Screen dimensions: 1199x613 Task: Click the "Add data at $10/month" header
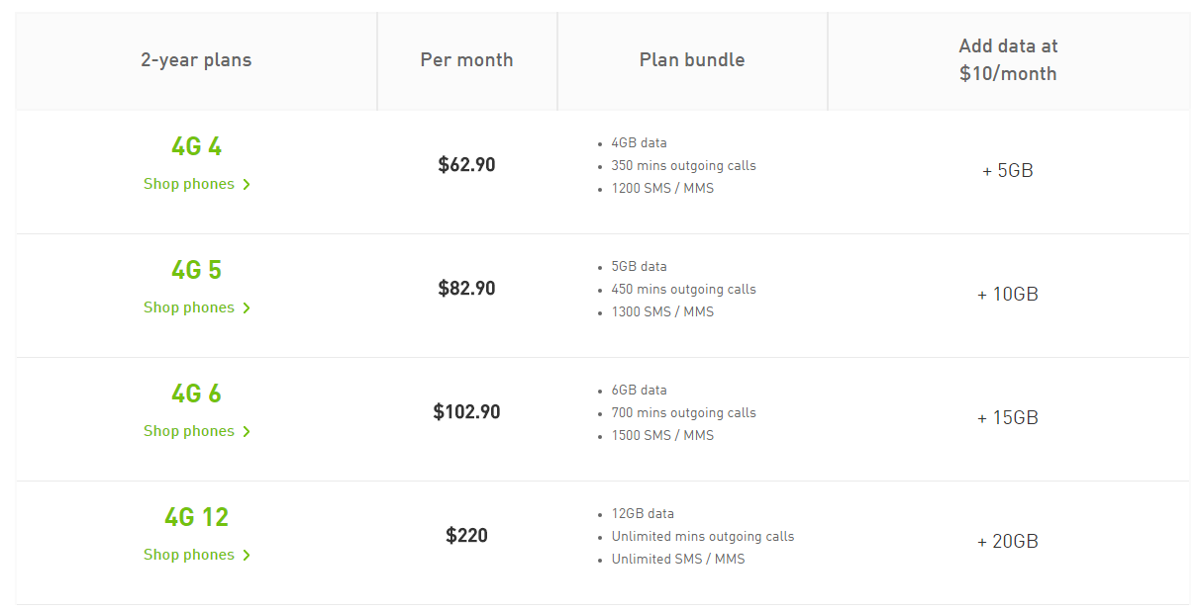1008,60
